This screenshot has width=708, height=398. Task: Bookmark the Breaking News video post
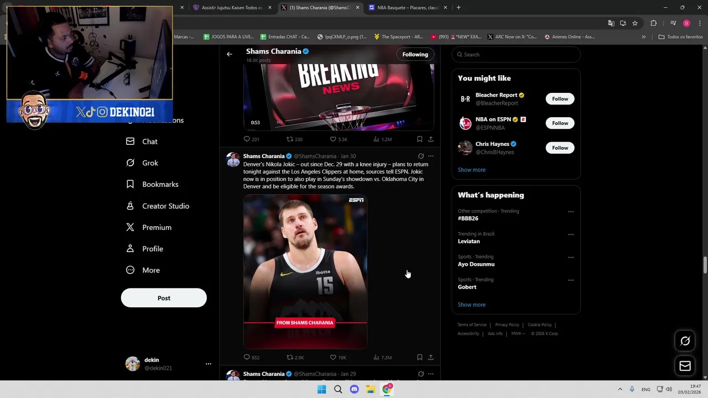point(419,139)
